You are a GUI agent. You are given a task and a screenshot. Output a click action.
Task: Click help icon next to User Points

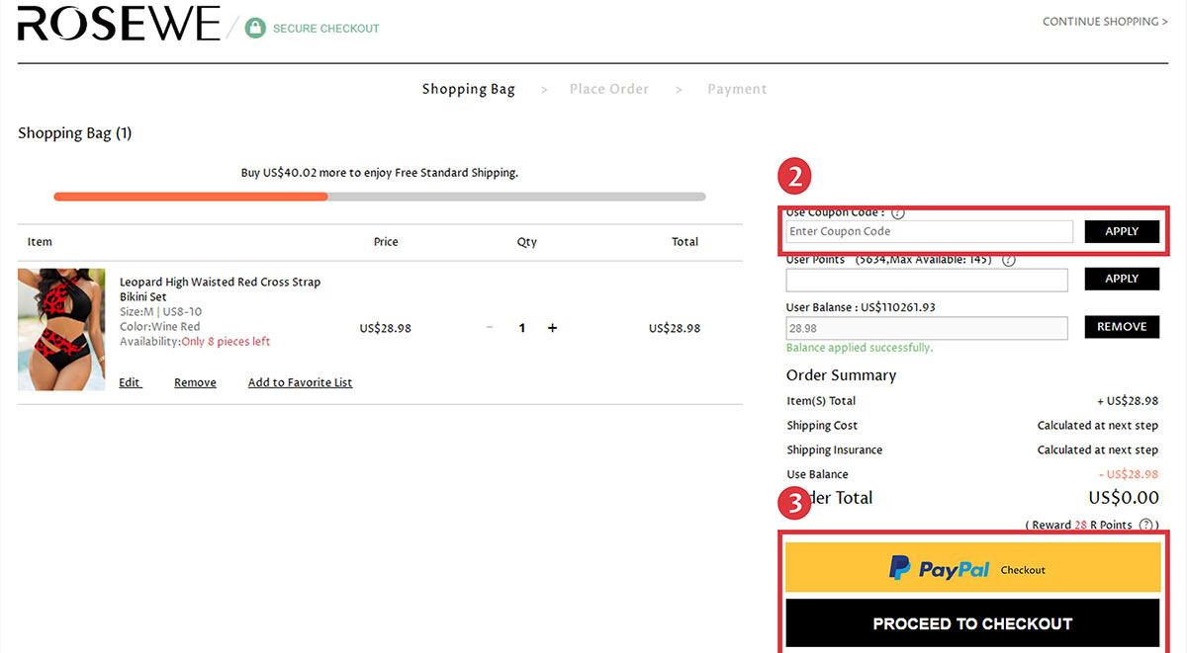[x=1008, y=260]
